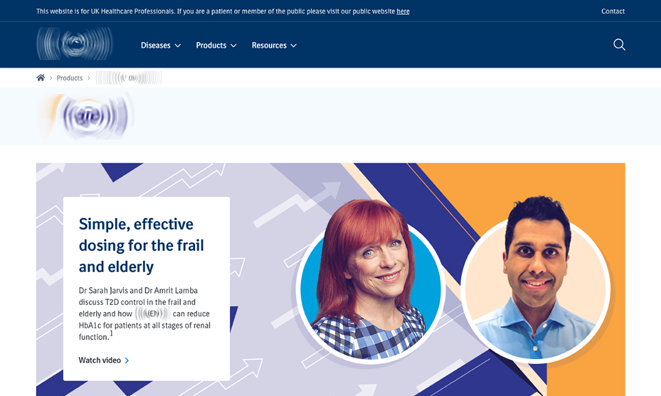The image size is (661, 396).
Task: Follow the Contact link
Action: [613, 12]
